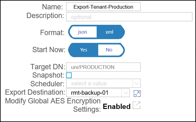Click into the optional Description field
The image size is (196, 122).
(129, 17)
